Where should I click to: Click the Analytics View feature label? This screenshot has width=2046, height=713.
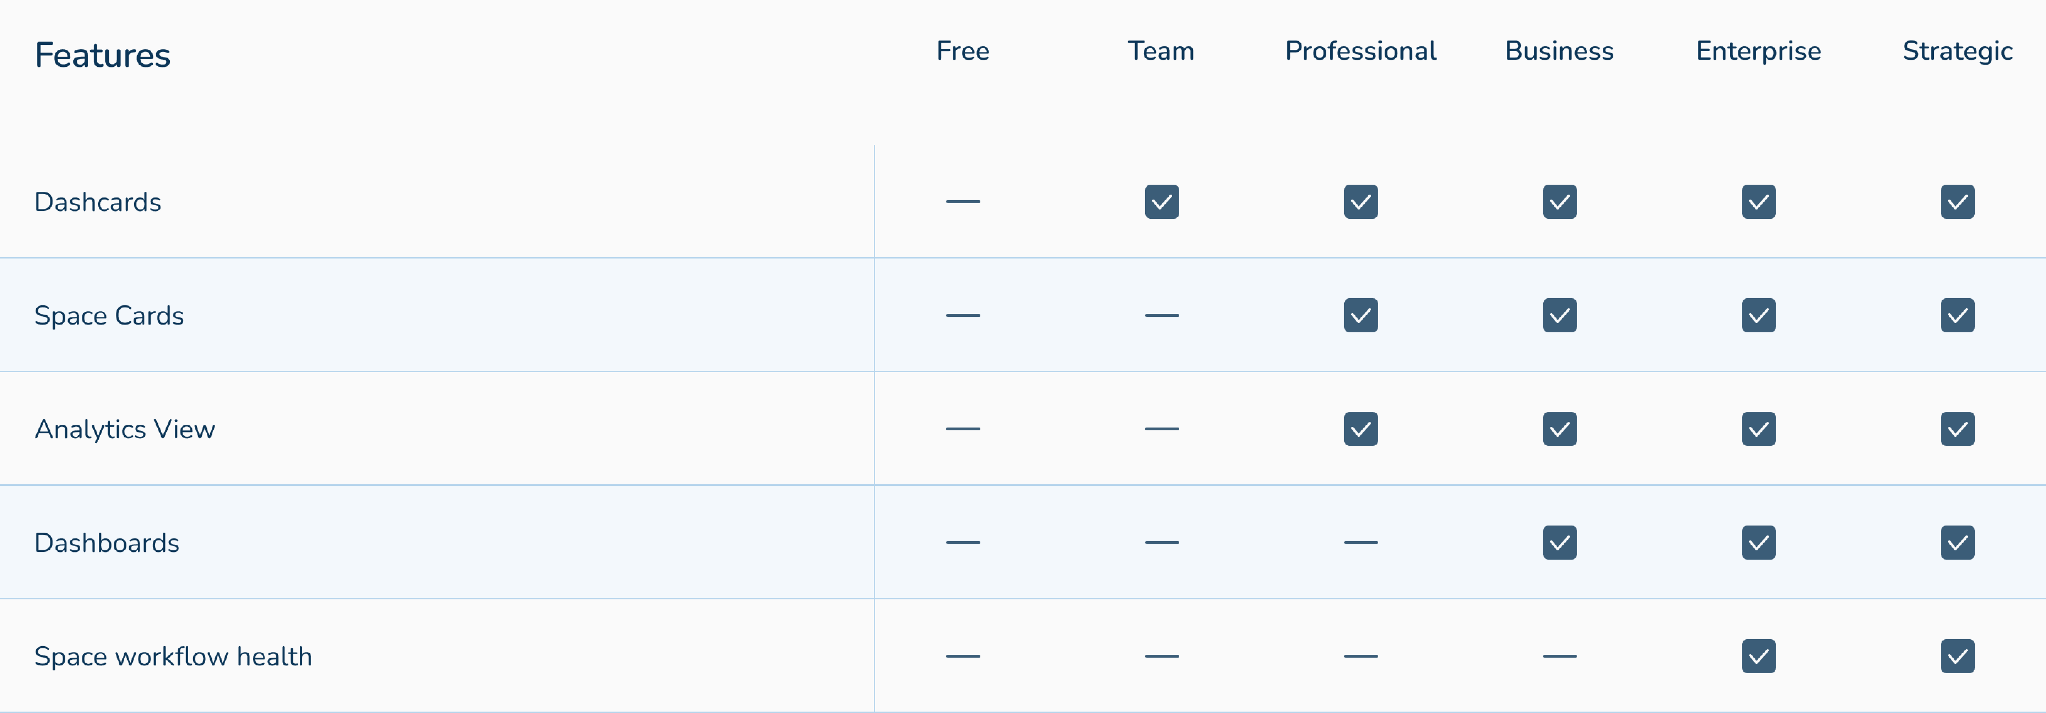pos(125,429)
